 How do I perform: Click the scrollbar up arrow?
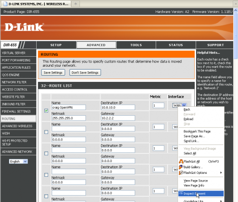tap(236, 10)
